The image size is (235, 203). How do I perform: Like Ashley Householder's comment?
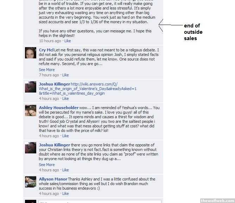pyautogui.click(x=65, y=136)
